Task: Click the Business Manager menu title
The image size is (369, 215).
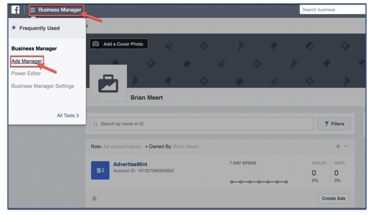Action: (60, 10)
